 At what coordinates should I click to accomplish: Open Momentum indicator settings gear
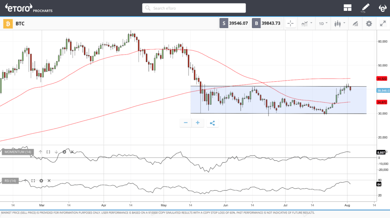pos(64,152)
